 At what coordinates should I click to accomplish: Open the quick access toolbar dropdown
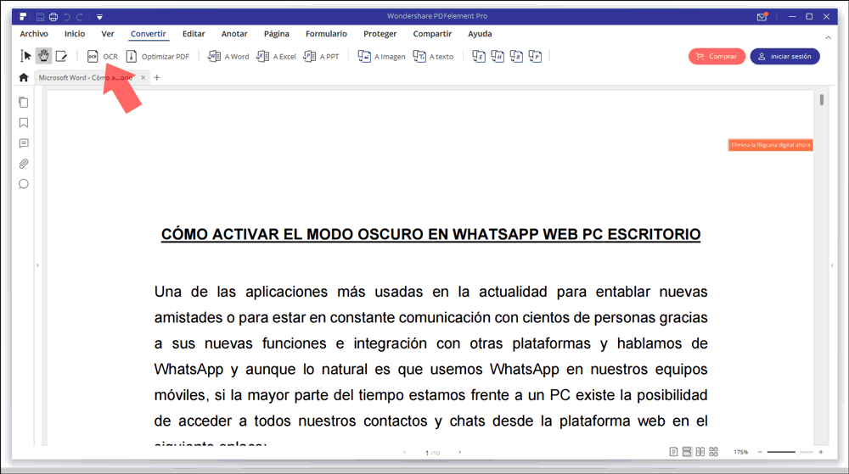[99, 17]
